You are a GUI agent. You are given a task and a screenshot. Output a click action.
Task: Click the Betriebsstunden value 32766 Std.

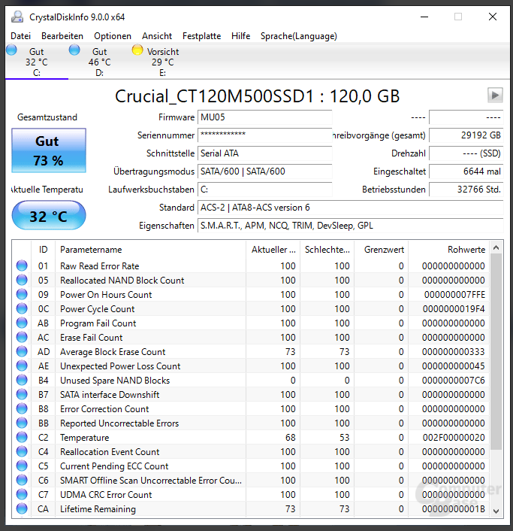(x=466, y=190)
